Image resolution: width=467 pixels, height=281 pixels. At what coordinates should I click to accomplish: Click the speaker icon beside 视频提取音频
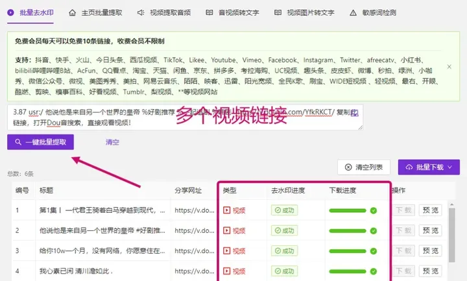[x=141, y=13]
